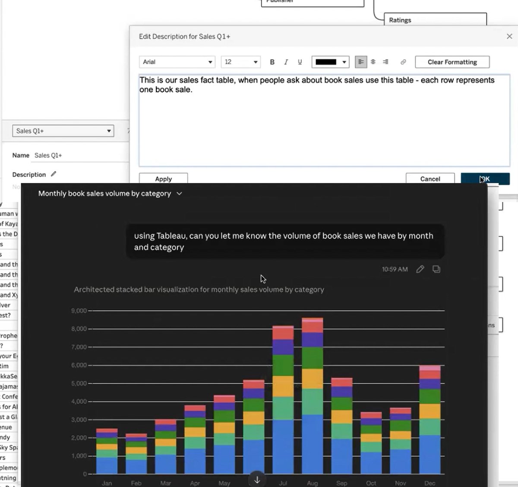Screen dimensions: 518x487
Task: Close the Edit Description dialog
Action: [509, 36]
